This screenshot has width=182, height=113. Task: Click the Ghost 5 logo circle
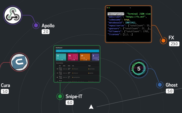click(139, 69)
